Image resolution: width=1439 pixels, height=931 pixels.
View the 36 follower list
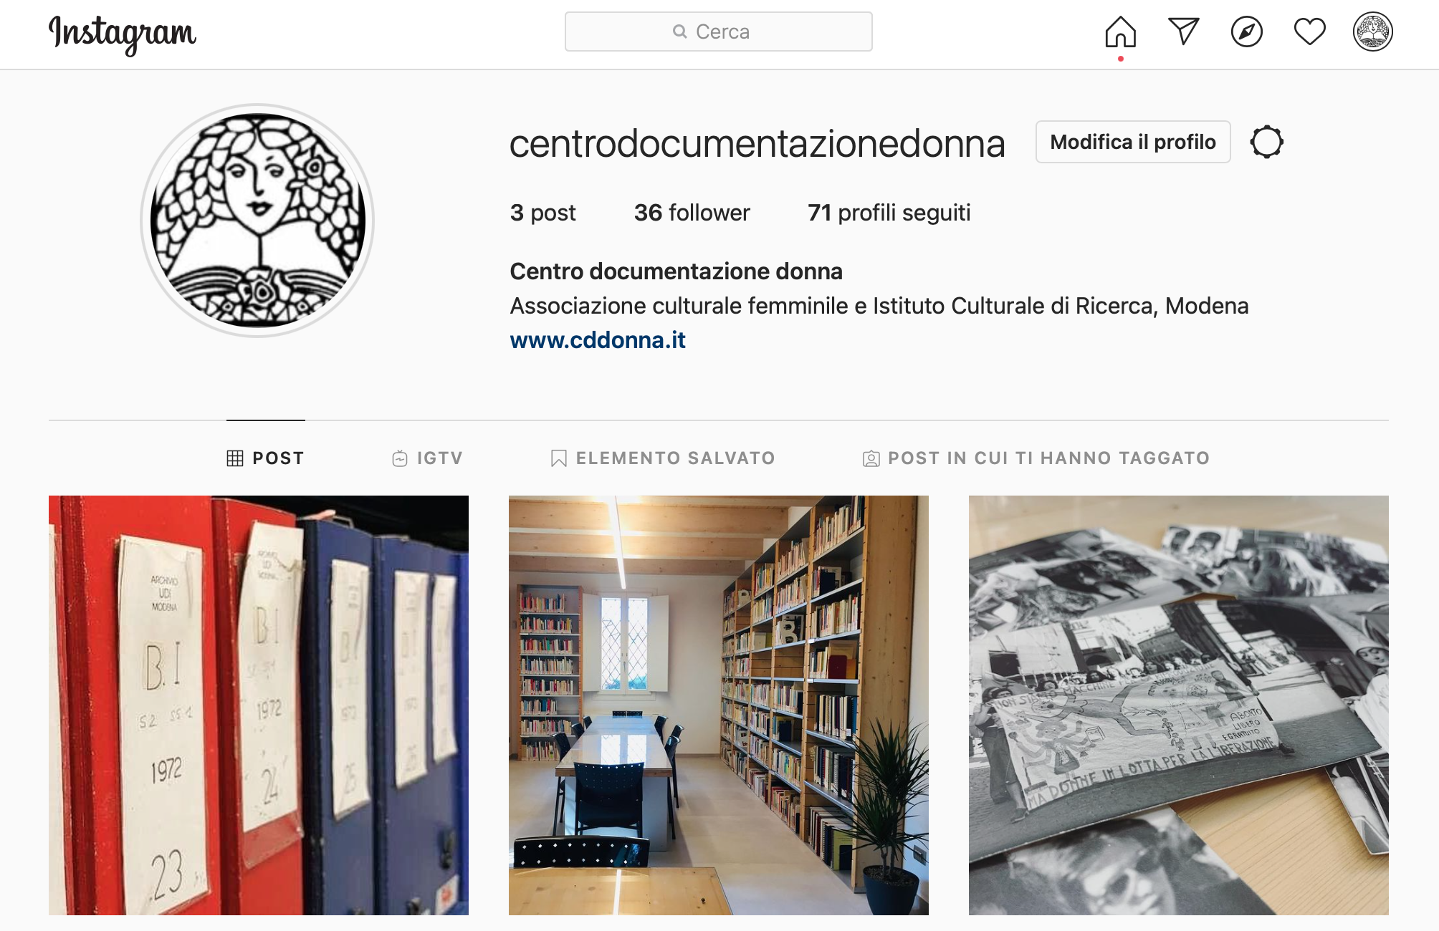[692, 213]
